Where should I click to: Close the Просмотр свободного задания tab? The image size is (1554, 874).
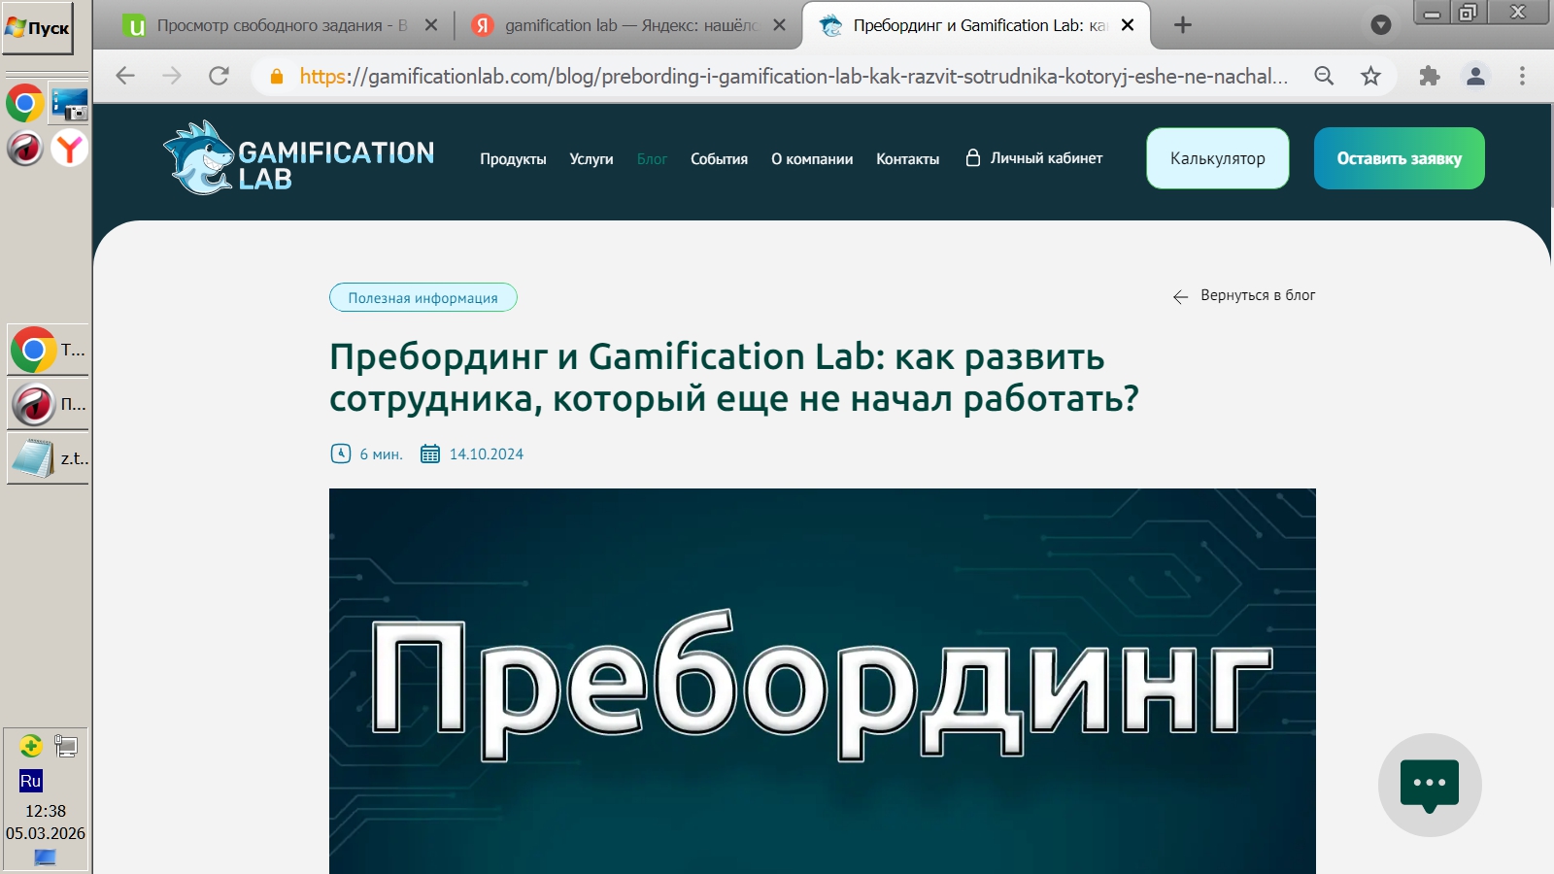pyautogui.click(x=431, y=25)
